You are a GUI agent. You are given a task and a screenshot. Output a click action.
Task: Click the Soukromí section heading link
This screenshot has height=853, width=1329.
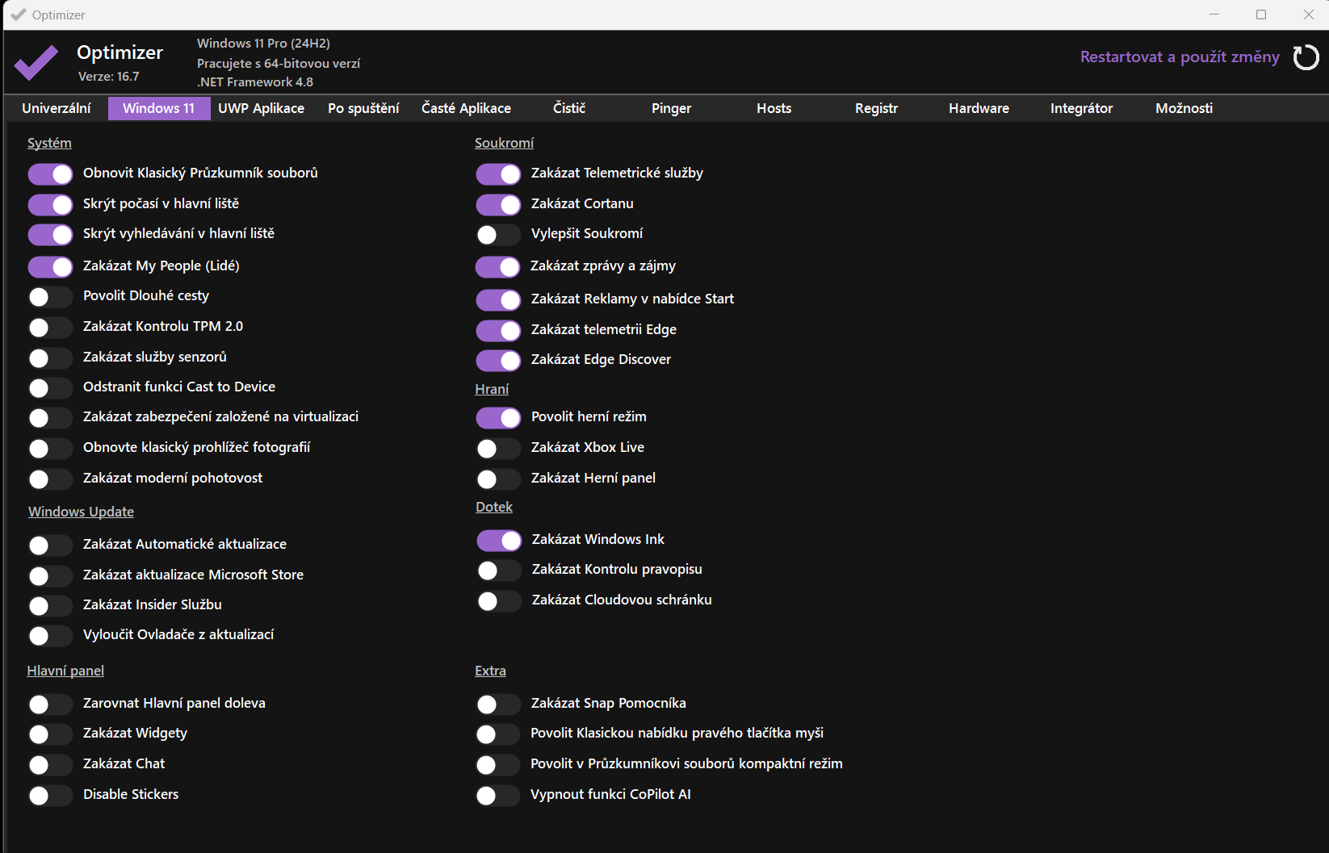click(504, 143)
